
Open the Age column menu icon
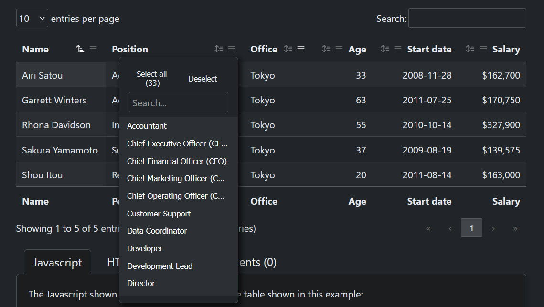click(x=339, y=49)
